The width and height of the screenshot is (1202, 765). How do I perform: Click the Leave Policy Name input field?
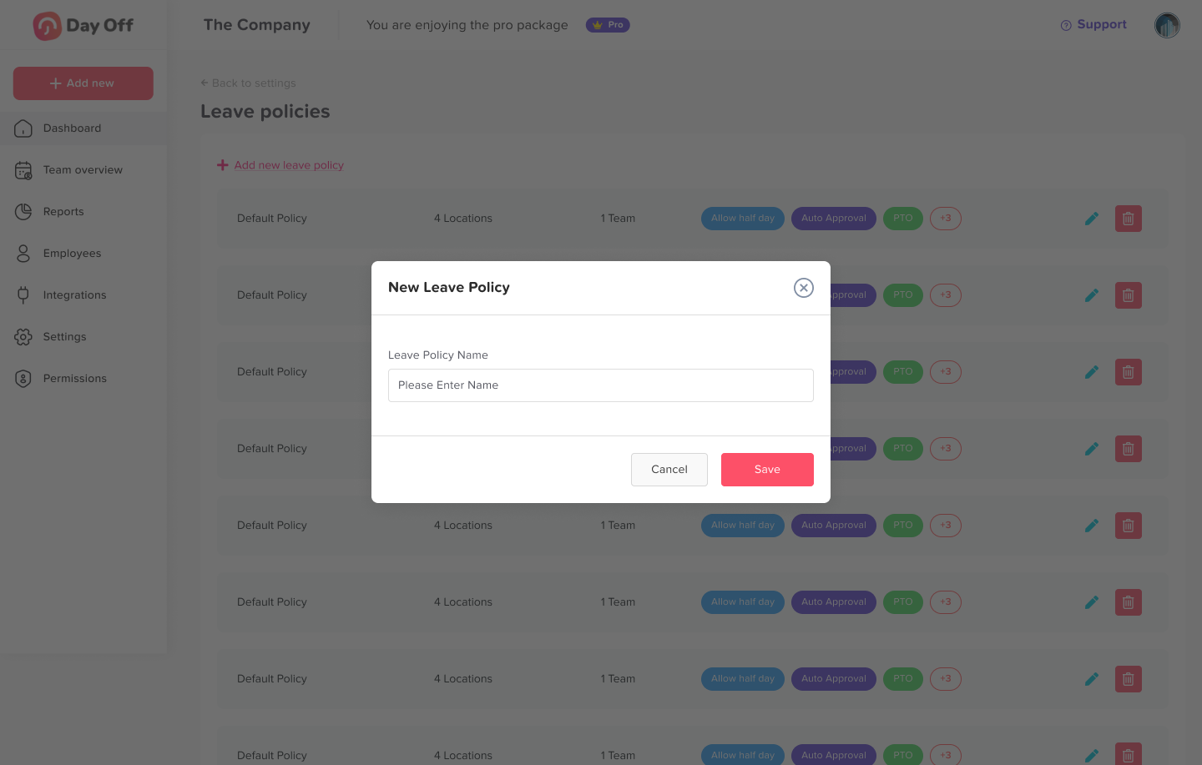tap(600, 385)
